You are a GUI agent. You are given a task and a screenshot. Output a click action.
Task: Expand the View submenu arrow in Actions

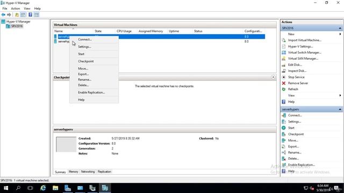click(340, 95)
